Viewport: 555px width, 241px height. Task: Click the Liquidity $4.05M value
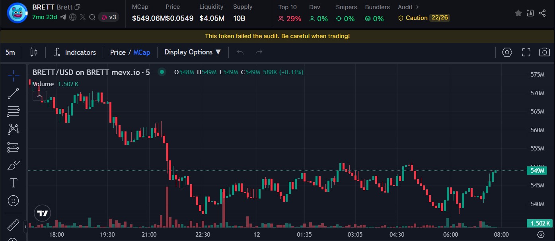point(212,18)
